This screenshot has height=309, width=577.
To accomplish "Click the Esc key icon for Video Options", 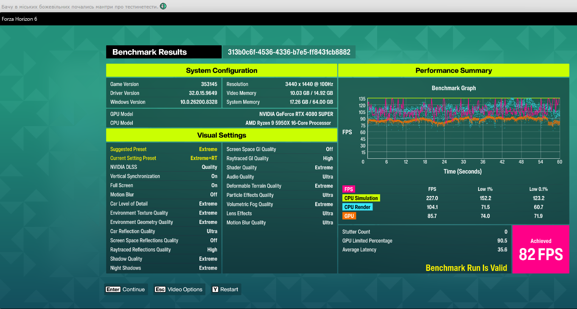I will 160,290.
